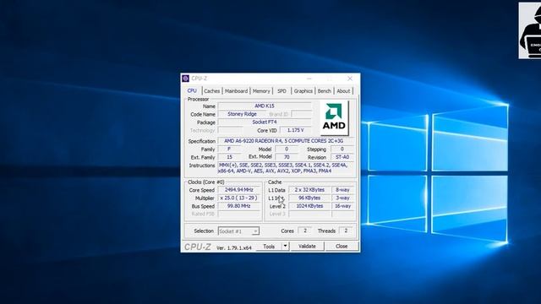Click the Stepping value field

pyautogui.click(x=342, y=149)
